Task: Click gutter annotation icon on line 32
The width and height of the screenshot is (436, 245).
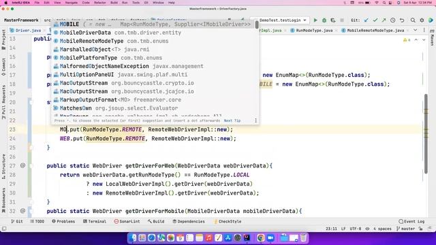Action: [x=22, y=211]
